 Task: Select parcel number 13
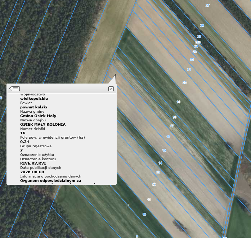pos(158,172)
